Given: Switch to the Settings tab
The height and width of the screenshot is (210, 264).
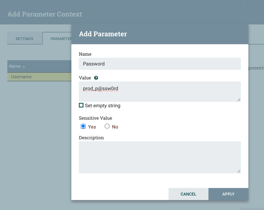Looking at the screenshot, I should 25,39.
